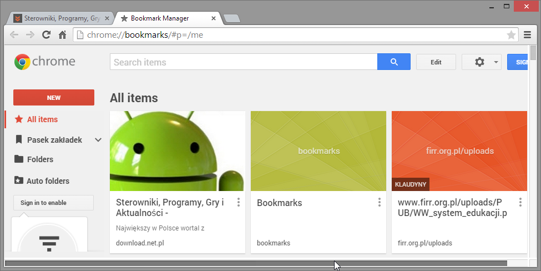Click the blue Sign in button
This screenshot has height=271, width=541.
(x=517, y=62)
